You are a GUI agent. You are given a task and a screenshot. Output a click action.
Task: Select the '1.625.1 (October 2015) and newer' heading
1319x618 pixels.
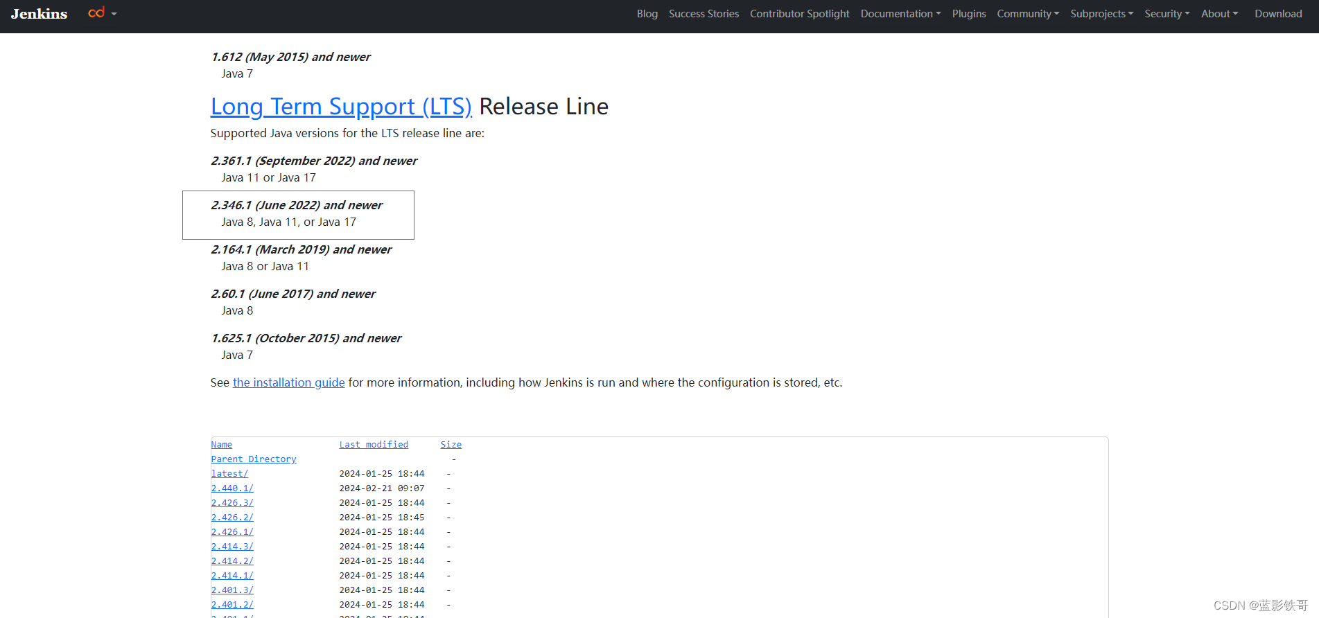click(x=306, y=338)
